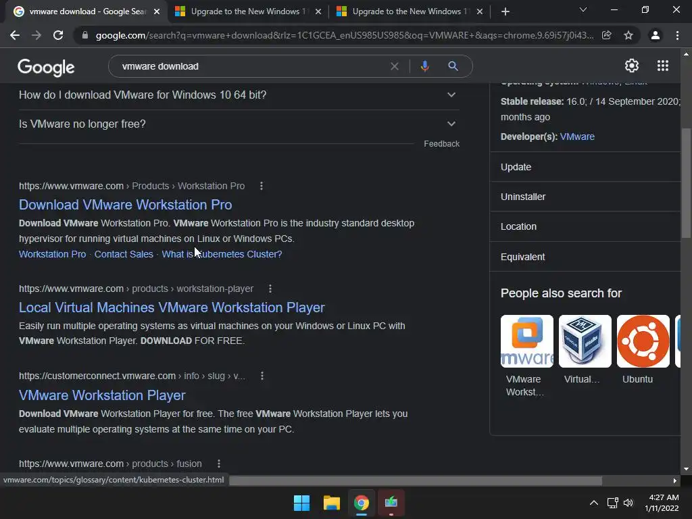The image size is (692, 519).
Task: Open the network status tray icon
Action: point(612,503)
